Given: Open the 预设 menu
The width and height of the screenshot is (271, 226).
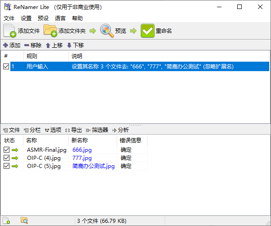Looking at the screenshot, I should click(43, 18).
